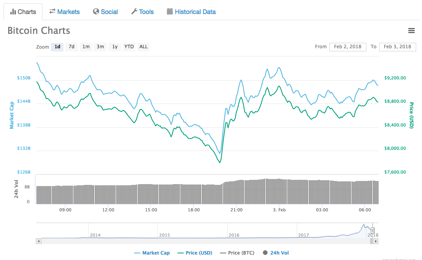Click the navigator range handle near 2018
Viewport: 422px width, 260px height.
tap(373, 230)
